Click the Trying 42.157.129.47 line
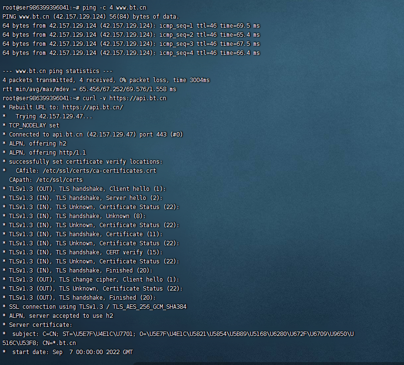 click(x=47, y=116)
